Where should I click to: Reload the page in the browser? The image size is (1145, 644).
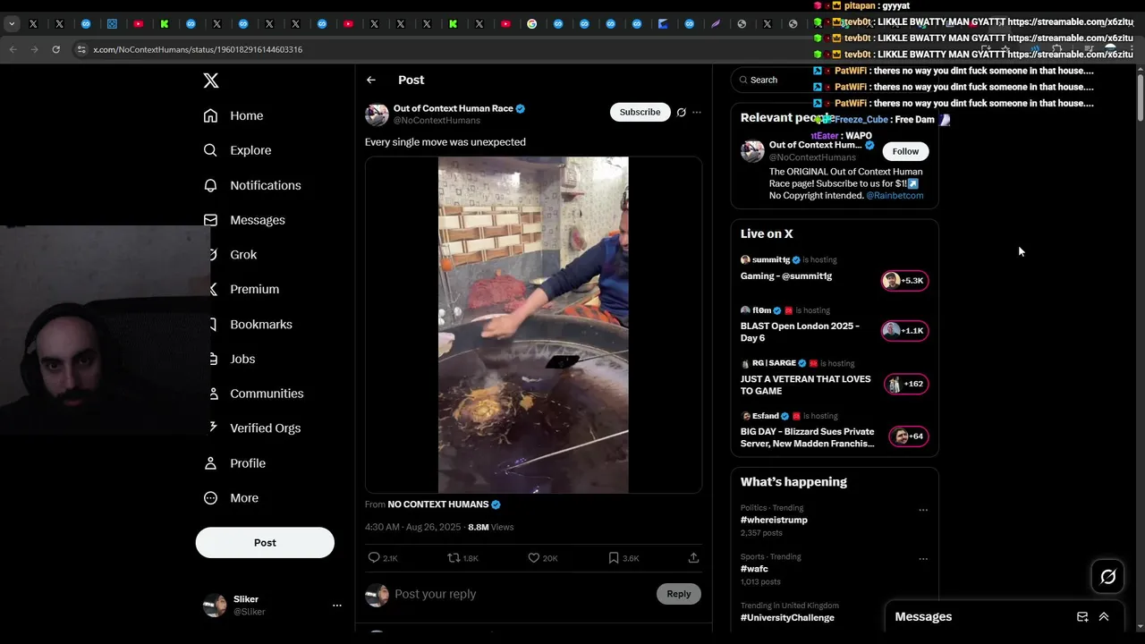tap(55, 49)
